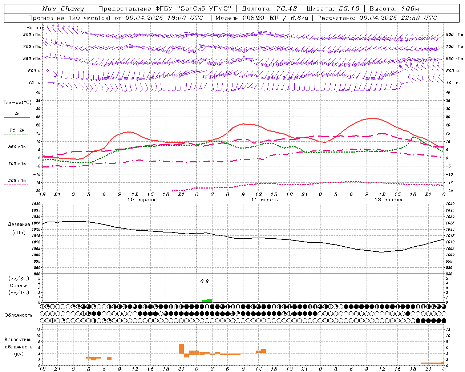Viewport: 465px width, 372px height.
Task: Select the 'Долгота: 76.43' longitude value
Action: 269,9
